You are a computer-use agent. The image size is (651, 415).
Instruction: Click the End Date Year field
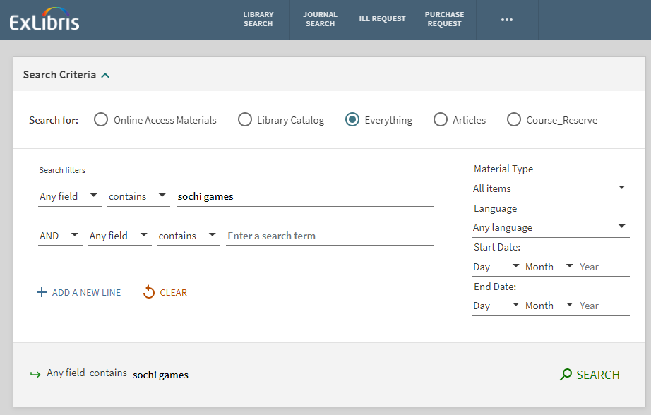point(603,306)
